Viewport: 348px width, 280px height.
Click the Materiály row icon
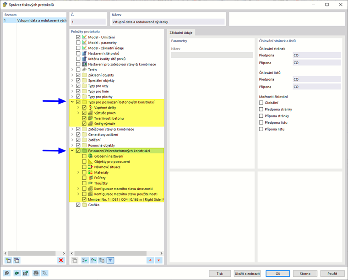[x=90, y=172]
